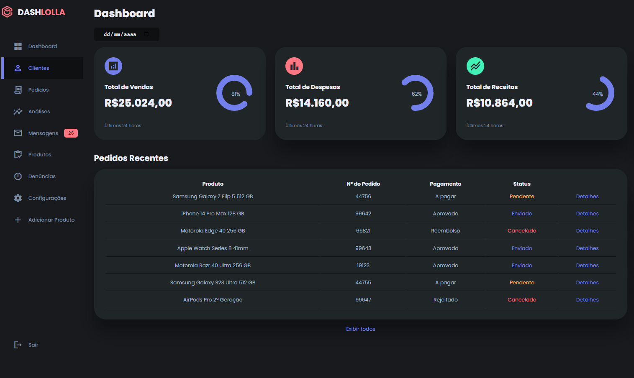Click the Configurações gear icon
The width and height of the screenshot is (634, 378).
coord(18,198)
